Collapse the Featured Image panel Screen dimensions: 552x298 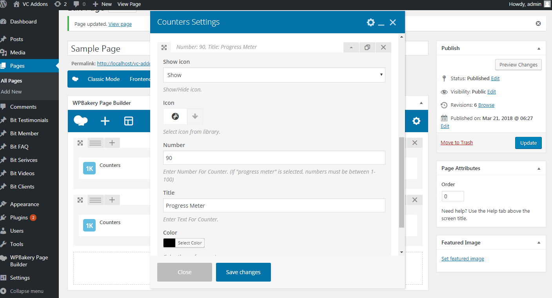[x=539, y=243]
